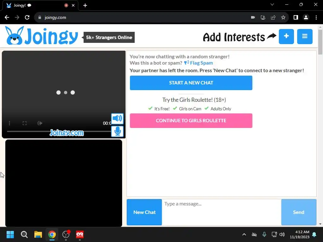Open the tab search dropdown chevron
Viewport: 323px width, 242px height.
(272, 4)
